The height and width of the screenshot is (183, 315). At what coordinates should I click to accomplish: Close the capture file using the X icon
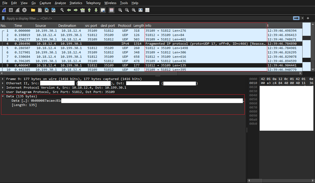46,10
